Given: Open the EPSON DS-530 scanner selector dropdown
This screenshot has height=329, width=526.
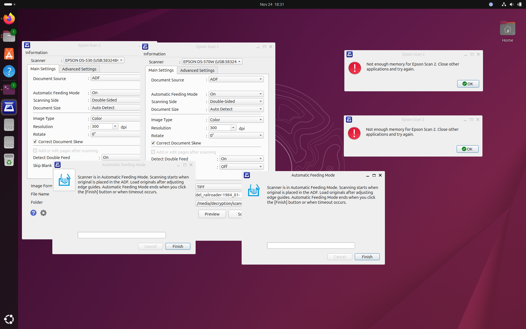Looking at the screenshot, I should (x=94, y=60).
